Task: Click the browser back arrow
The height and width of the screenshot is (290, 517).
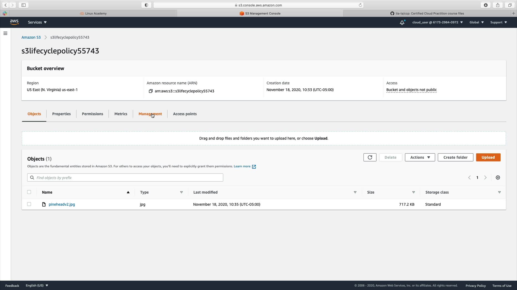Action: click(x=6, y=5)
